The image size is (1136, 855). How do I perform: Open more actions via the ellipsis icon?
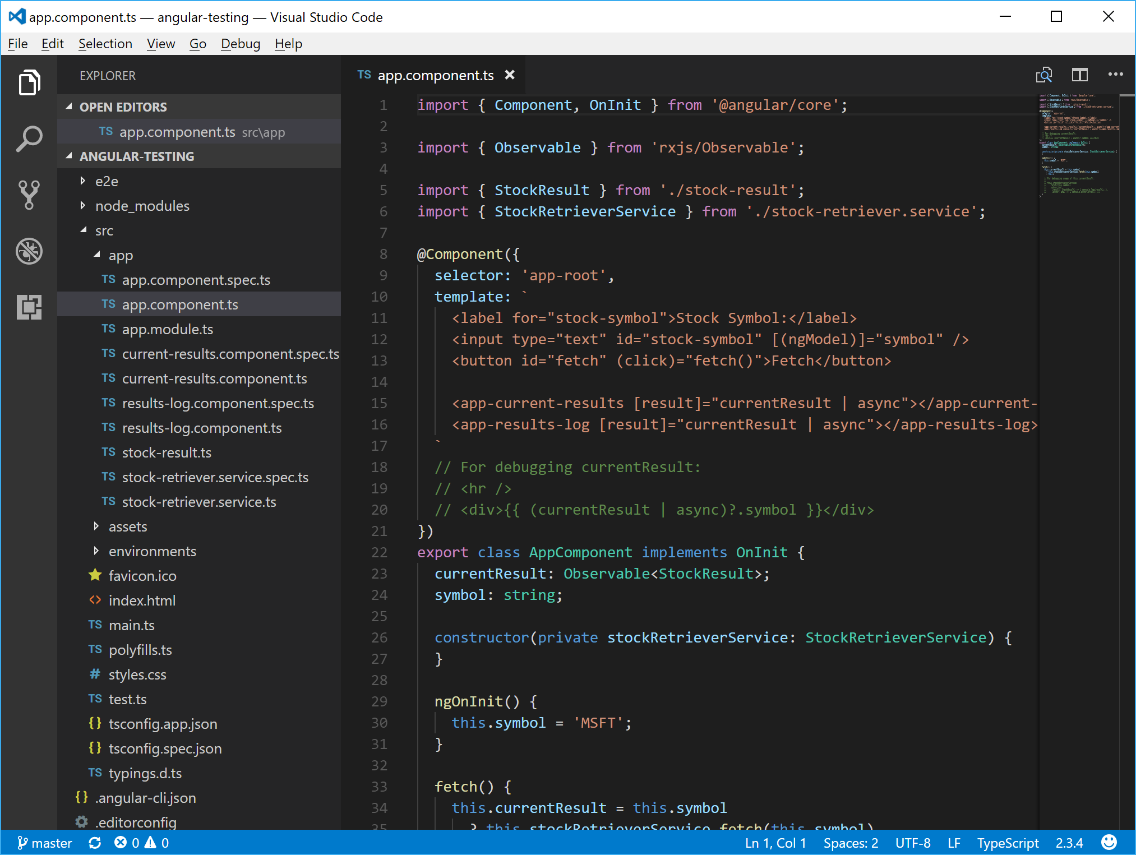tap(1116, 75)
